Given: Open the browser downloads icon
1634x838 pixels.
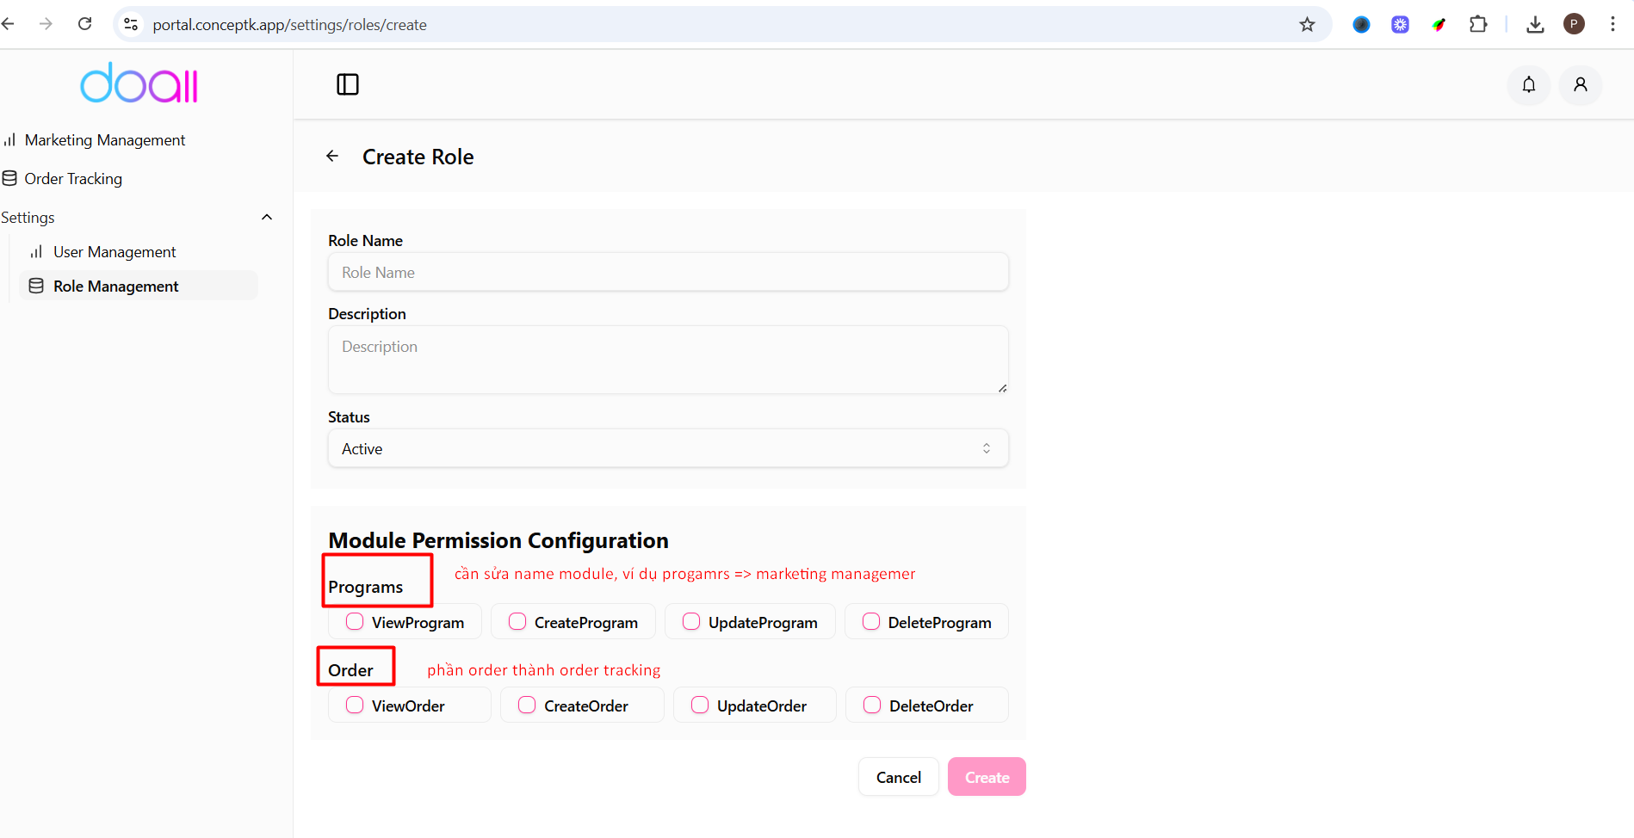Looking at the screenshot, I should tap(1534, 24).
